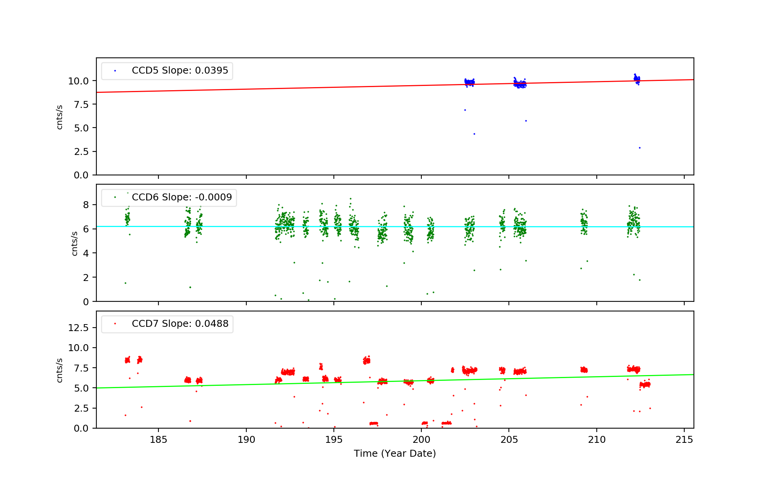
Task: Click the CCD7 Slope legend entry
Action: tap(180, 324)
